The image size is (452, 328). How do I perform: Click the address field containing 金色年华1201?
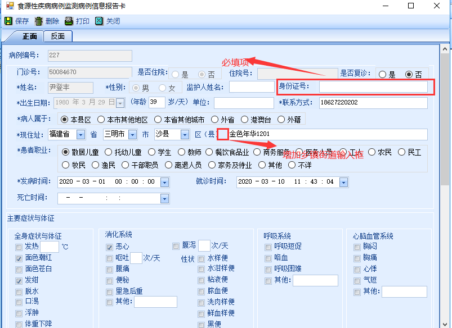328,134
